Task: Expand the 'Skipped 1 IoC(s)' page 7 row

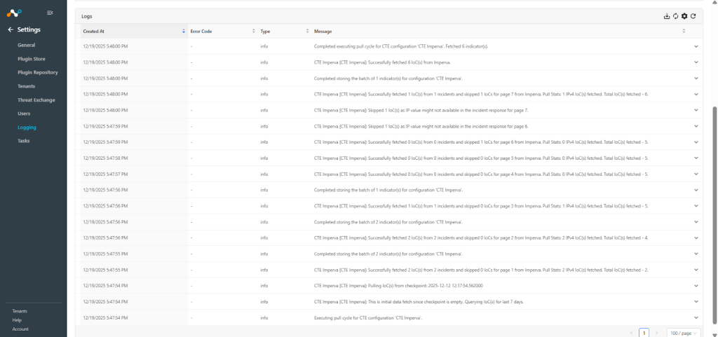Action: (x=696, y=110)
